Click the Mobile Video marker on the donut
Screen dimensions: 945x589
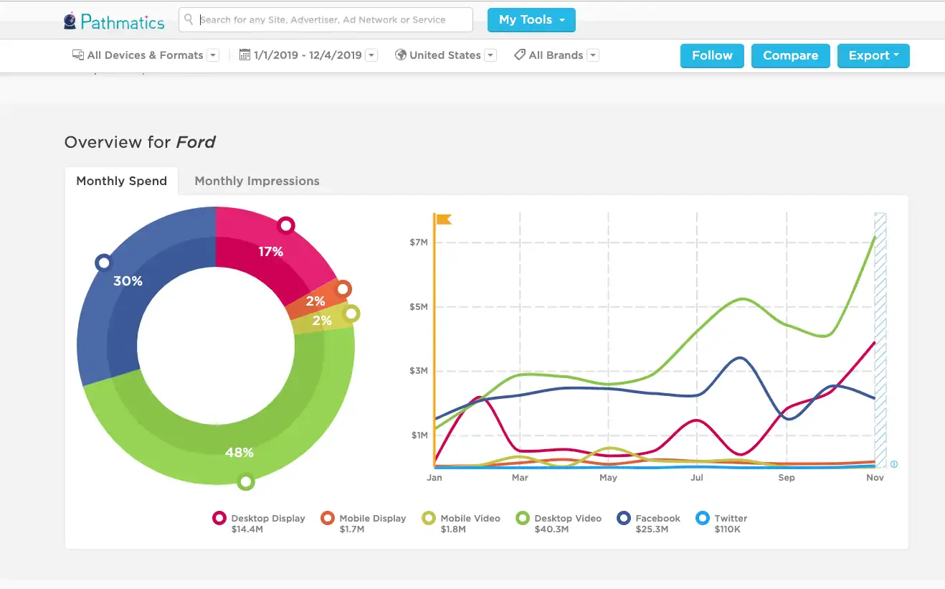tap(351, 314)
